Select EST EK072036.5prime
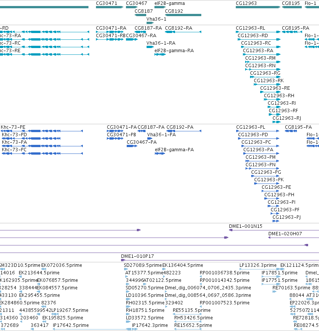The height and width of the screenshot is (331, 319). [61, 265]
